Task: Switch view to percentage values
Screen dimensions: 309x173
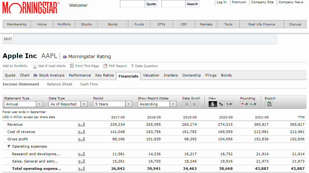Action: 221,104
